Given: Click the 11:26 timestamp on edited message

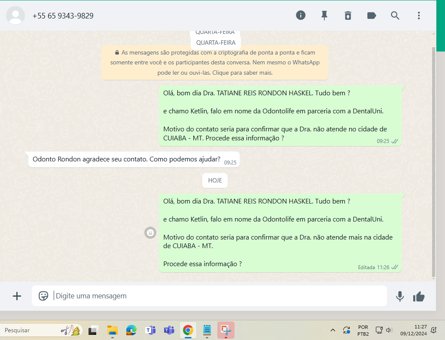Looking at the screenshot, I should click(383, 267).
